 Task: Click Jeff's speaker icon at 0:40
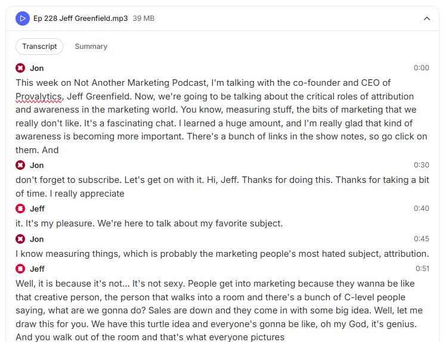coord(21,209)
